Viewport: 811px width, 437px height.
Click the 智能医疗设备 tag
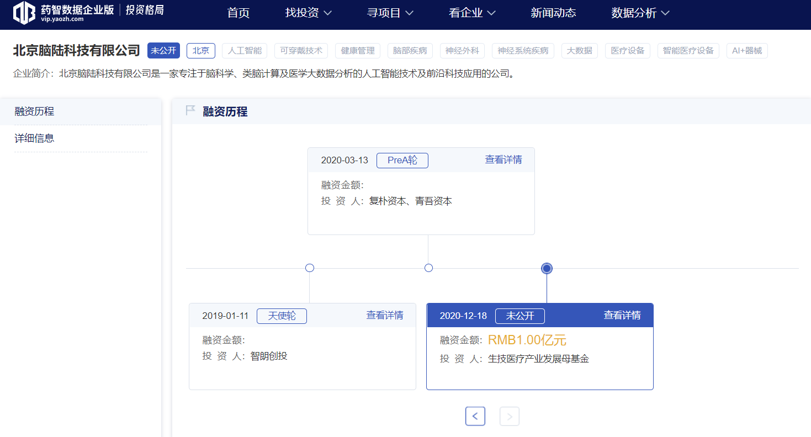pos(688,51)
